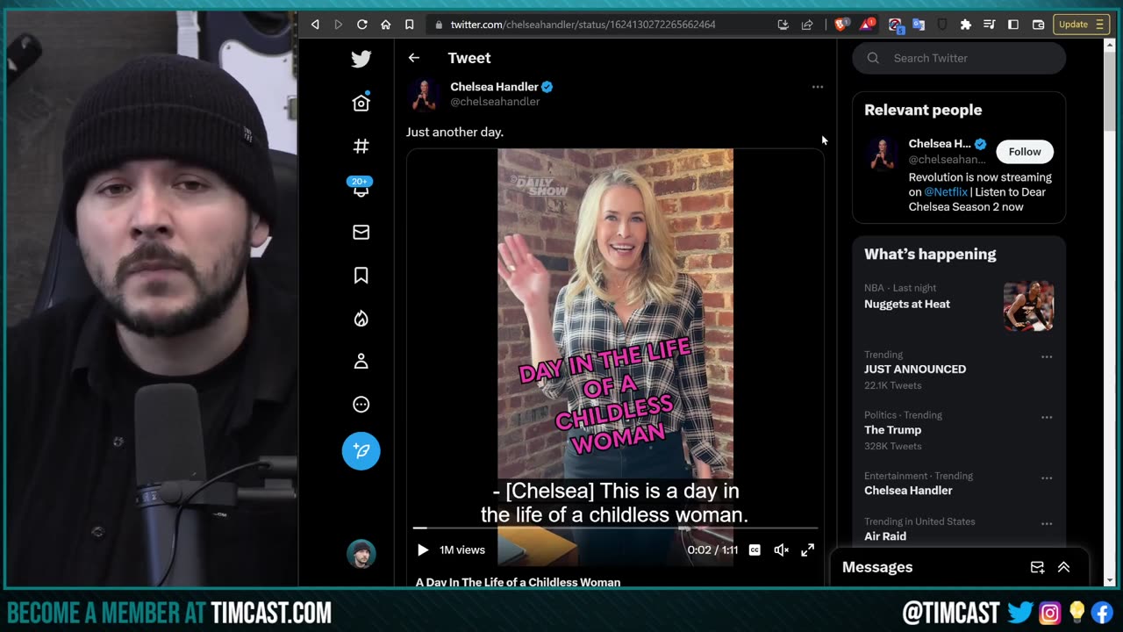Viewport: 1123px width, 632px height.
Task: Click the browser Update button
Action: point(1082,25)
